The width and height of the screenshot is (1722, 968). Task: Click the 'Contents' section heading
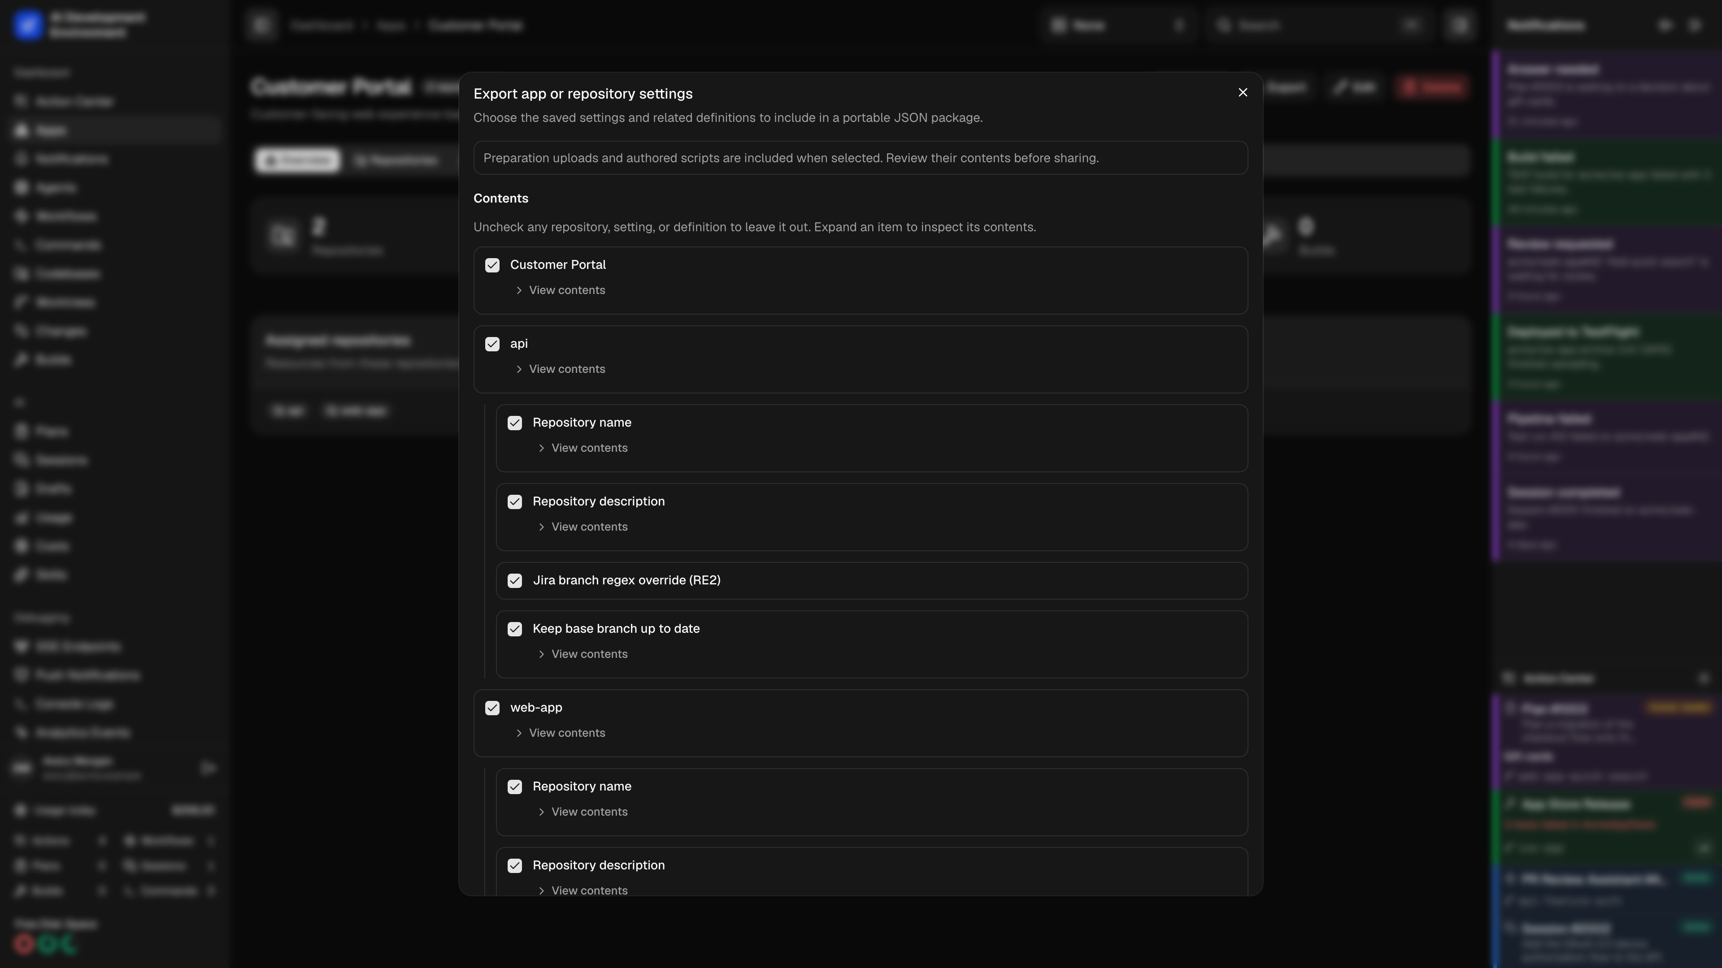tap(501, 199)
